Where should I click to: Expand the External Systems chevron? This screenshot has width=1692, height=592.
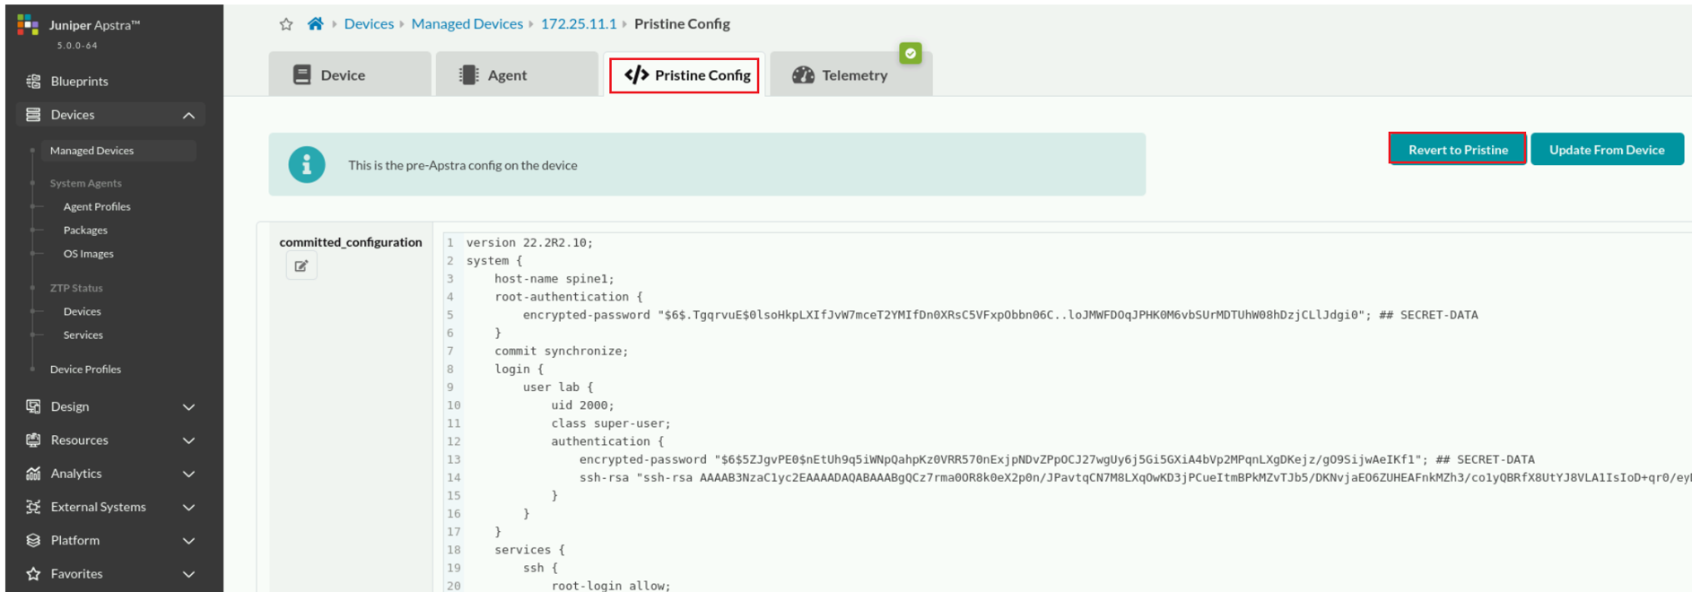pos(188,507)
